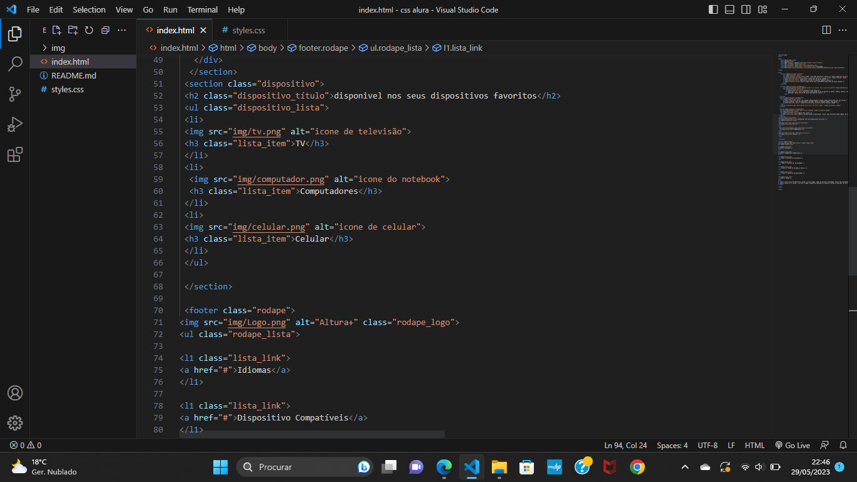
Task: Click the feedback icon in status bar
Action: click(825, 445)
